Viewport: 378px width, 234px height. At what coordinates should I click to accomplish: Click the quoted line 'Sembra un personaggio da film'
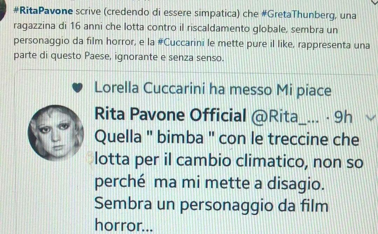[x=211, y=205]
